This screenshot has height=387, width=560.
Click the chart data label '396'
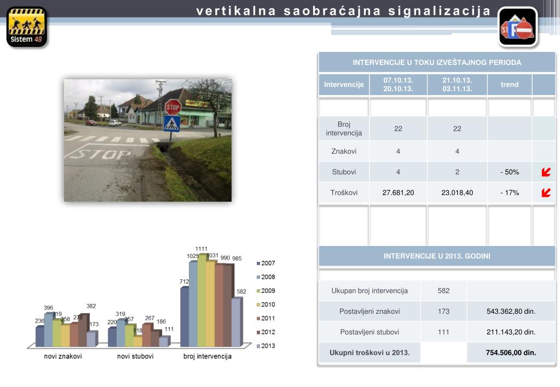click(x=49, y=307)
